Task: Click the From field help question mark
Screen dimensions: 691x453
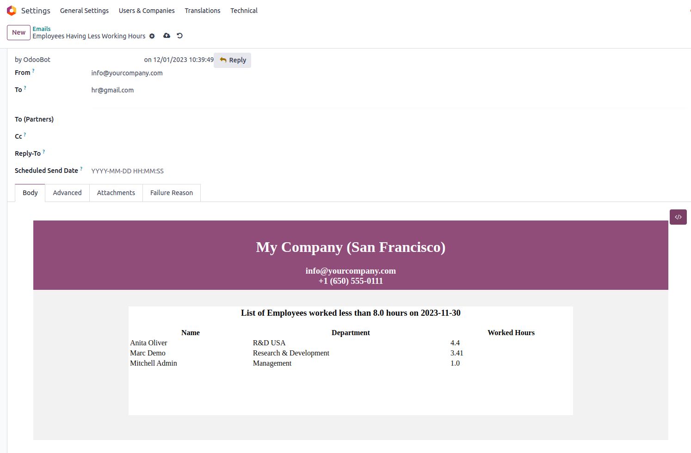Action: 33,71
